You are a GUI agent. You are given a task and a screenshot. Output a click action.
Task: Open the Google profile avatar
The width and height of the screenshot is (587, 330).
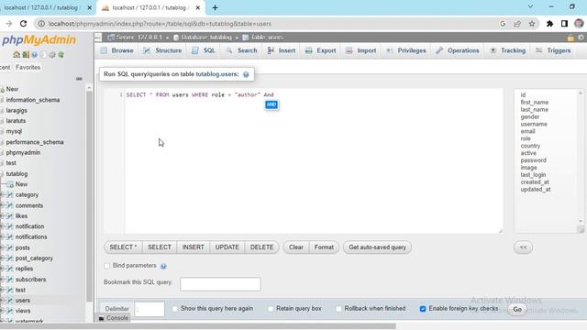579,24
